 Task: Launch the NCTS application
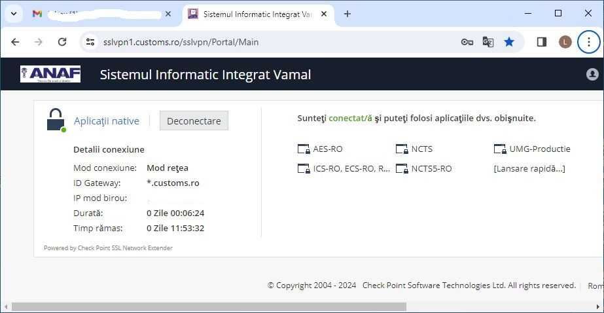tap(422, 149)
